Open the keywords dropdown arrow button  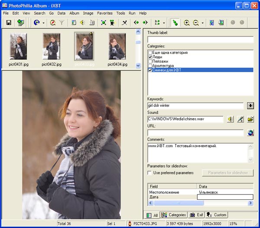[x=250, y=106]
